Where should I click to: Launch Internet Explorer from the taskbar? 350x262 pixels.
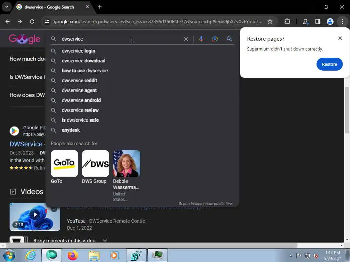[x=30, y=255]
